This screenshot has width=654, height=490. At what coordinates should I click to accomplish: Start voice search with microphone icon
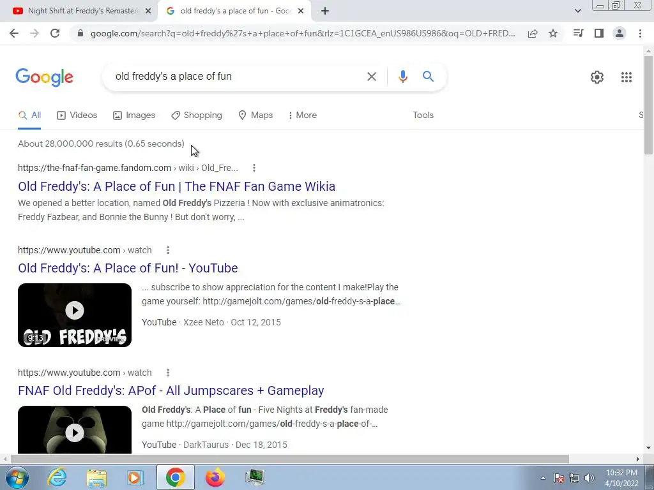402,77
